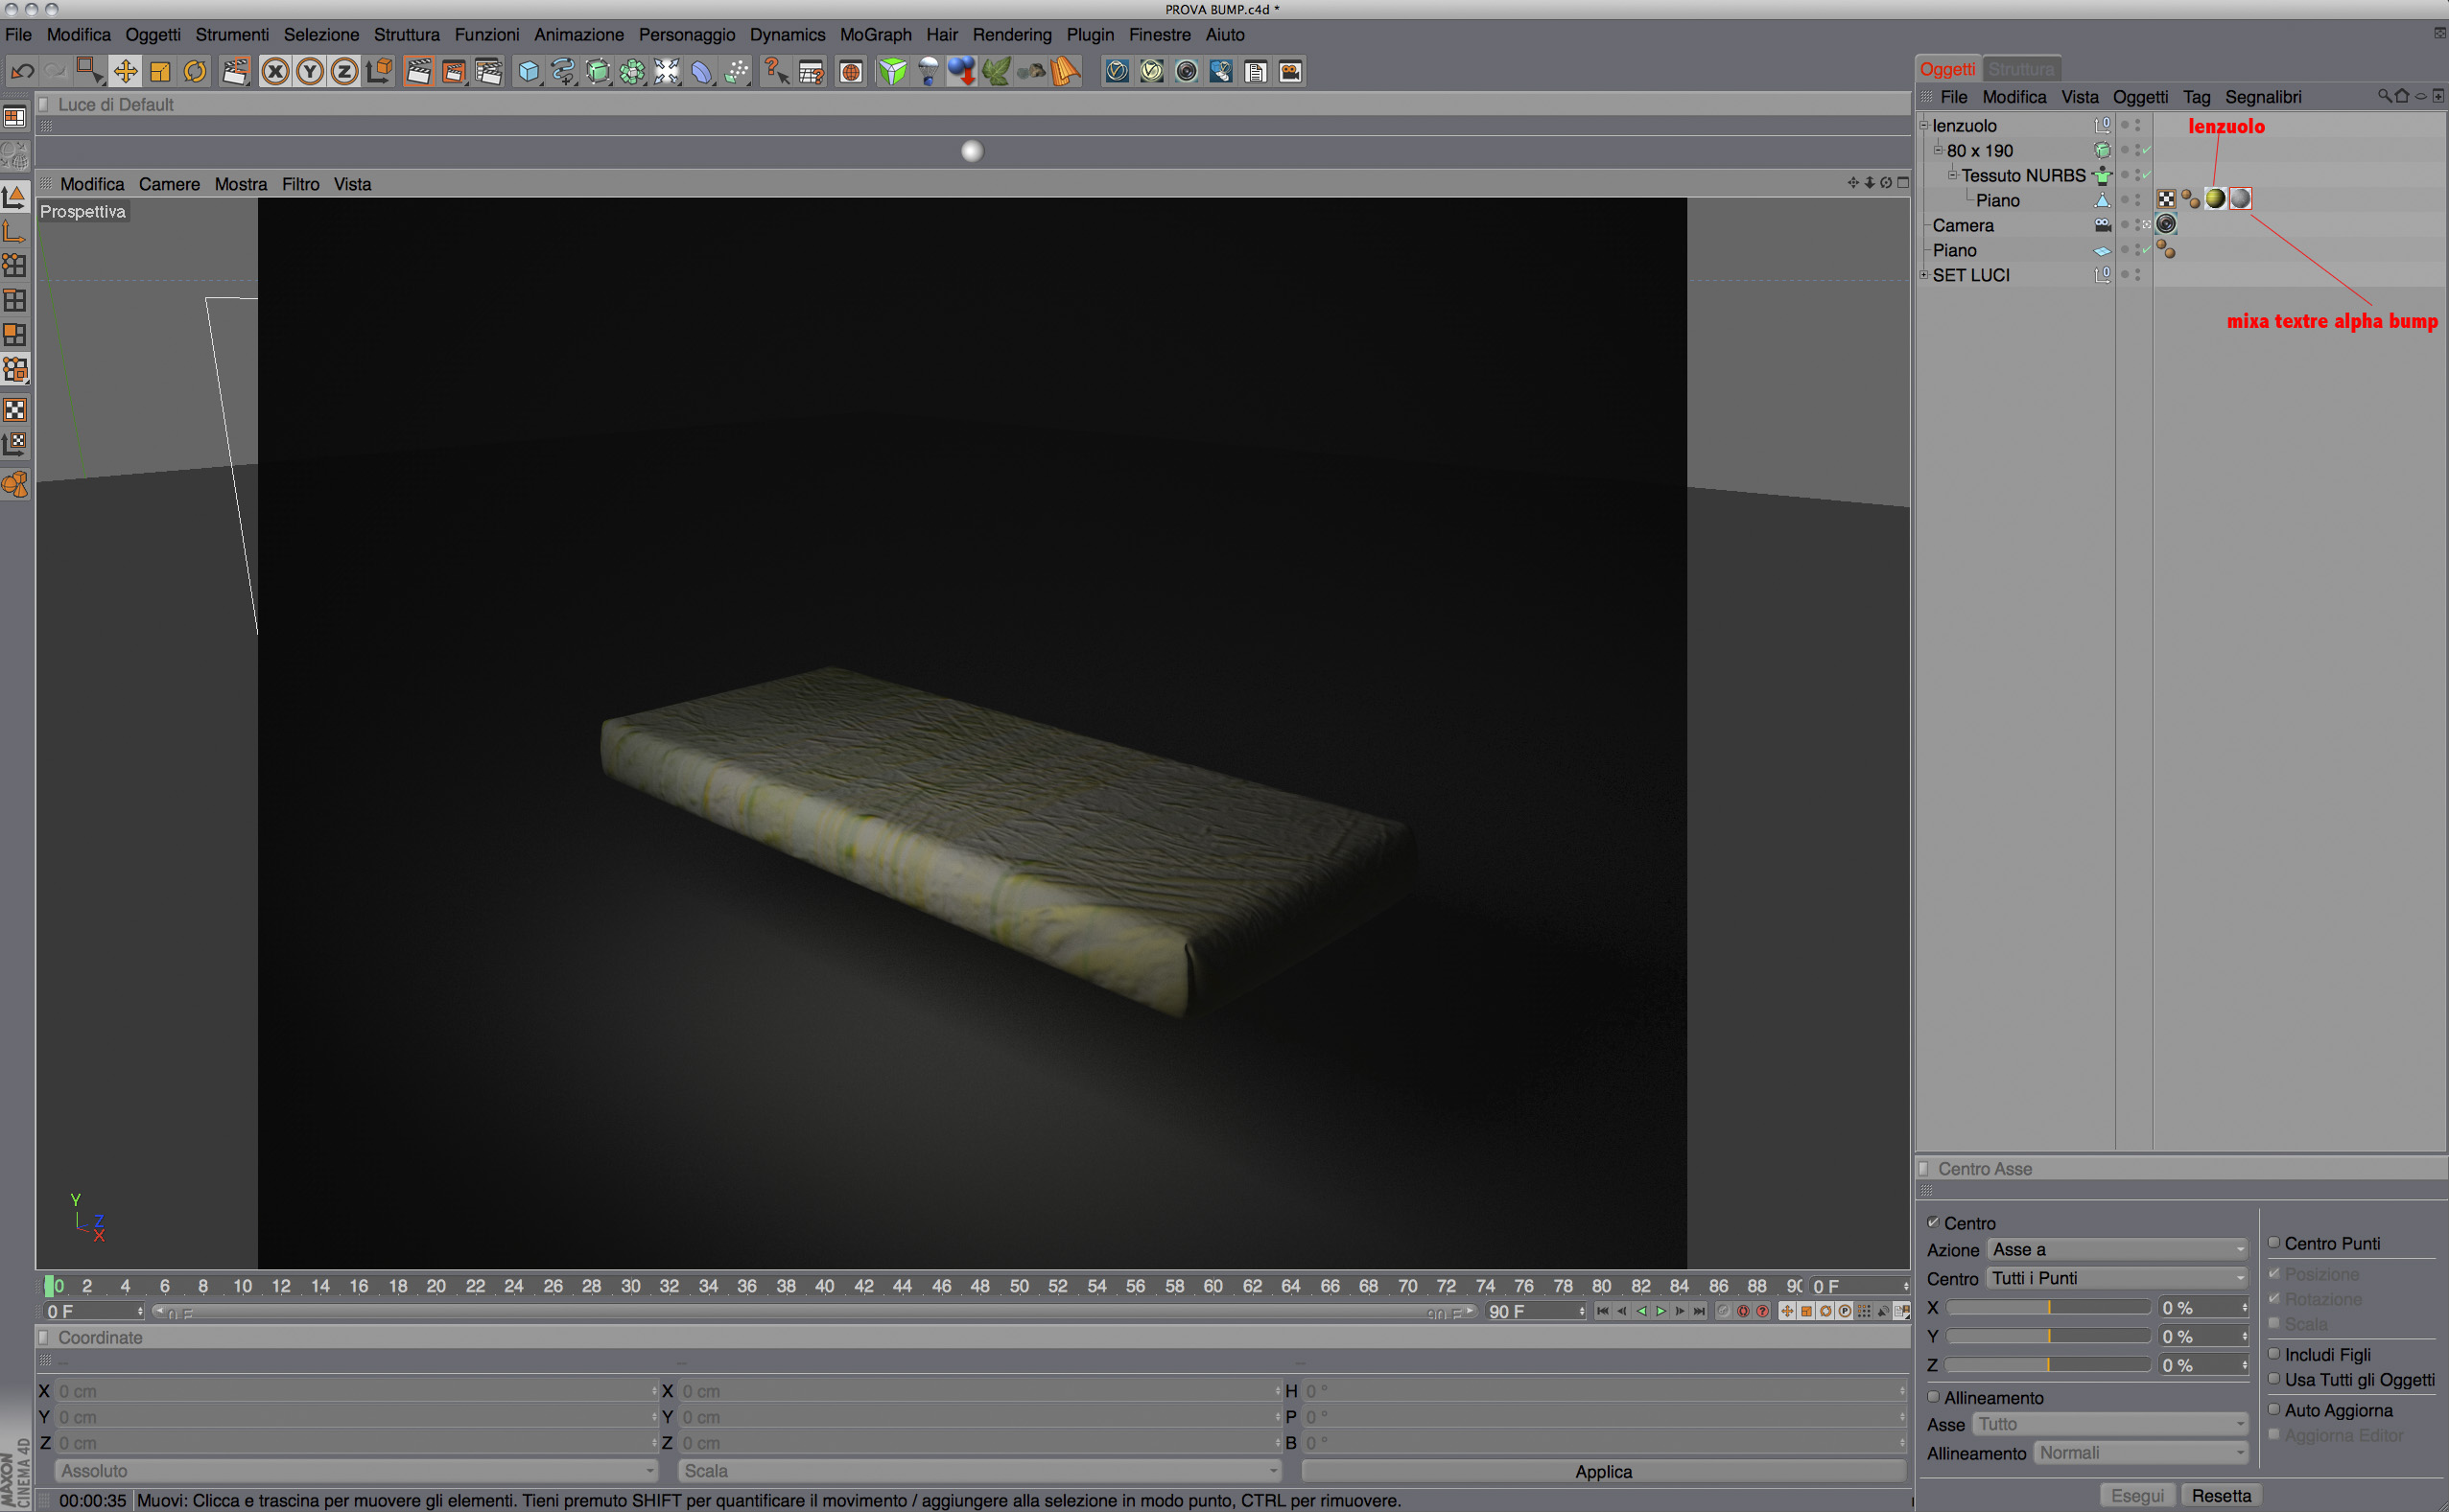Enable the Centro Punti checkbox
2449x1512 pixels.
2273,1243
